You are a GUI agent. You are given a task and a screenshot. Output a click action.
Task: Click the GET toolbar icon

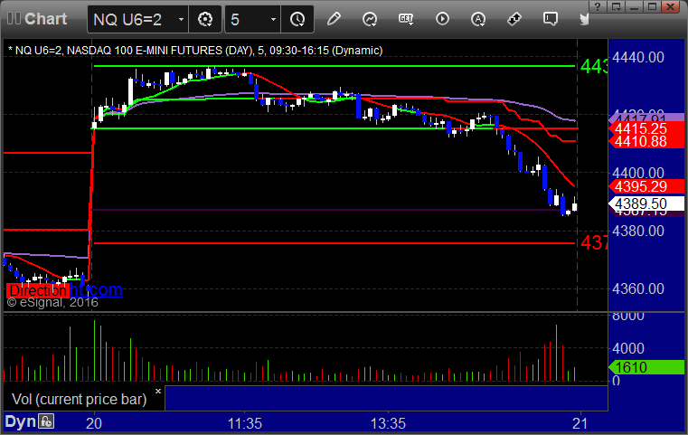(x=406, y=19)
